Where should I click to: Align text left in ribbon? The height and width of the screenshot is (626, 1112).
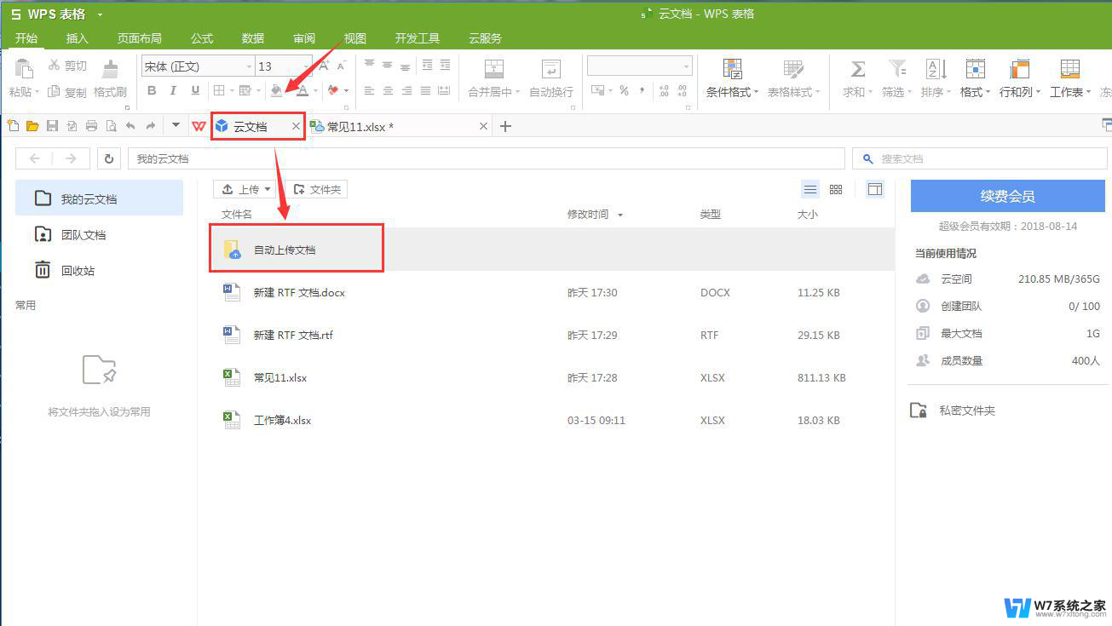pos(369,91)
